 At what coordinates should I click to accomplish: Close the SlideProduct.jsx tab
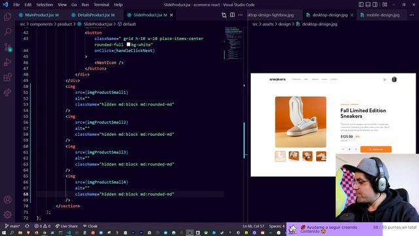point(172,15)
